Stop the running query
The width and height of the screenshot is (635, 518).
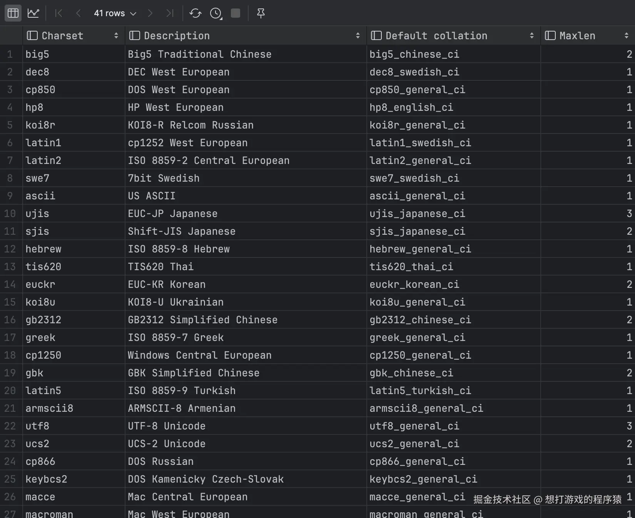click(236, 13)
